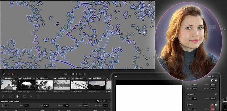
Task: Switch Primaries to log wheels icon
Action: point(104,101)
